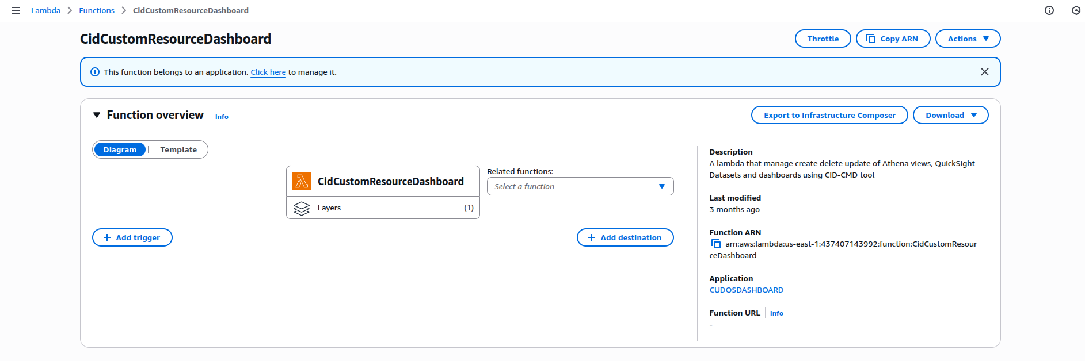Screen dimensions: 1085x361
Task: Open the info panel icon in top bar
Action: pyautogui.click(x=1049, y=10)
